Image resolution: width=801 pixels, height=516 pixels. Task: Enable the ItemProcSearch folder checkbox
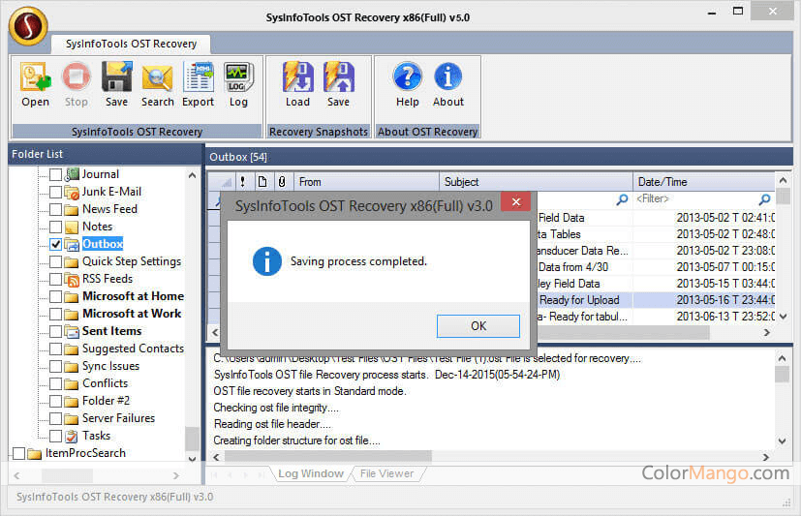(x=19, y=453)
